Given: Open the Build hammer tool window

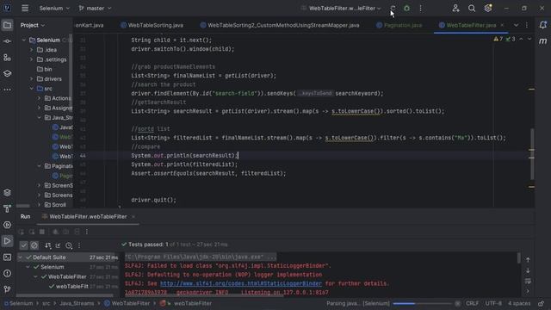Looking at the screenshot, I should tap(7, 208).
